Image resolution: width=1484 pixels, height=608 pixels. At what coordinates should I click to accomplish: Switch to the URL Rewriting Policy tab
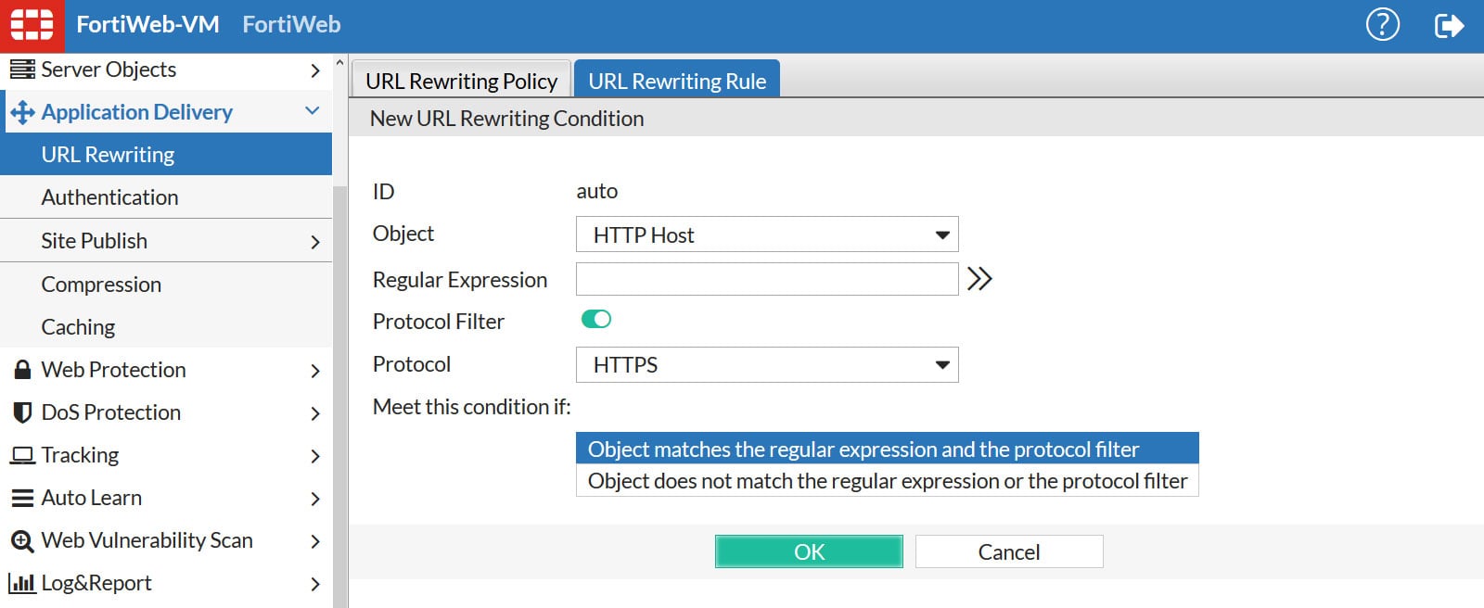click(461, 81)
